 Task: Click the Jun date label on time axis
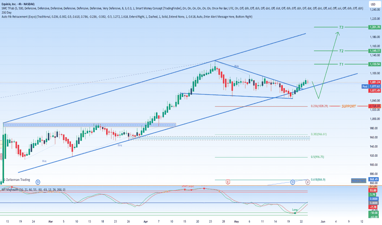pos(323,221)
